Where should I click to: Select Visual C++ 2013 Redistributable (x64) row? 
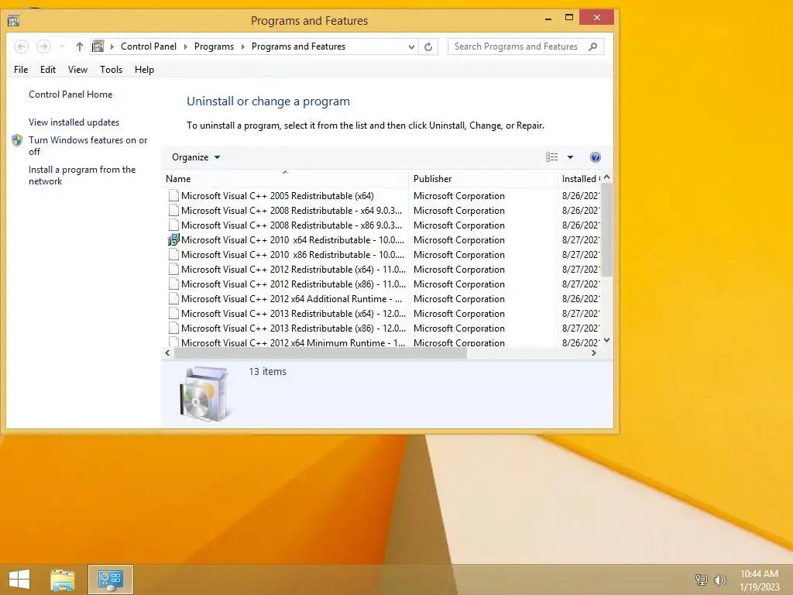click(x=384, y=313)
